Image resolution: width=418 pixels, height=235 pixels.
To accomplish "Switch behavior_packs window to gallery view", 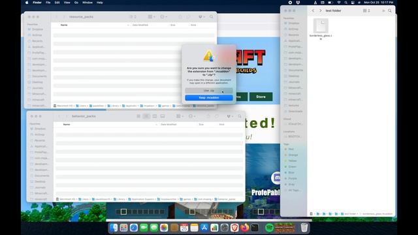I will [x=163, y=116].
